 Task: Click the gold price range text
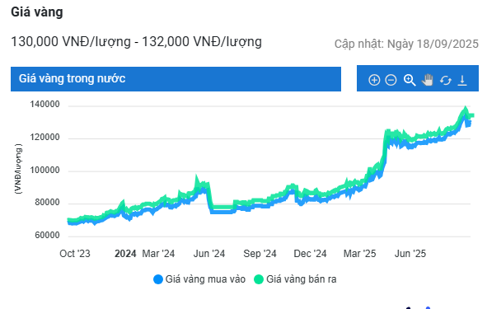136,42
